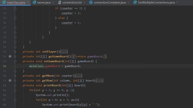Screen dimensions: 193x108
Task: Click the fold end marker on line 38
Action: pyautogui.click(x=15, y=32)
